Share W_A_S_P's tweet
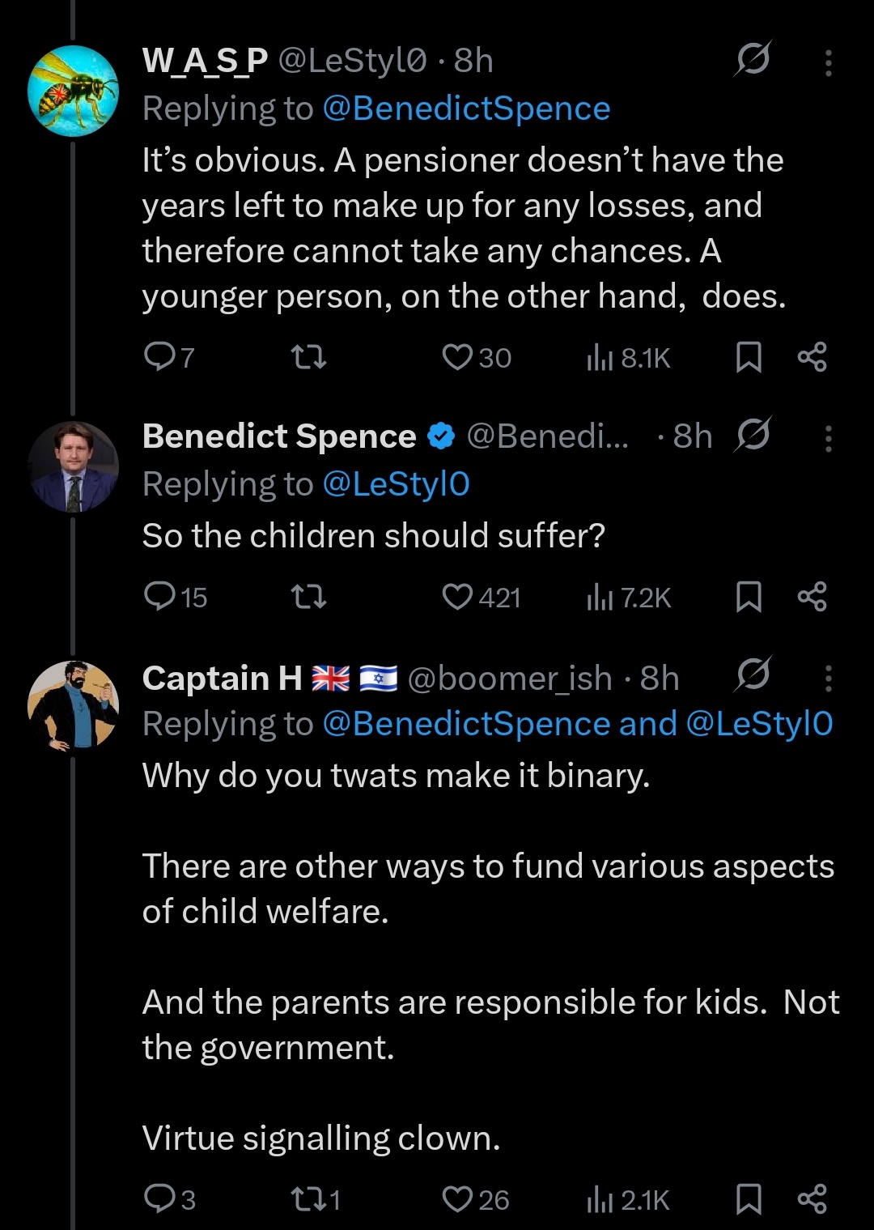This screenshot has width=874, height=1230. coord(812,357)
